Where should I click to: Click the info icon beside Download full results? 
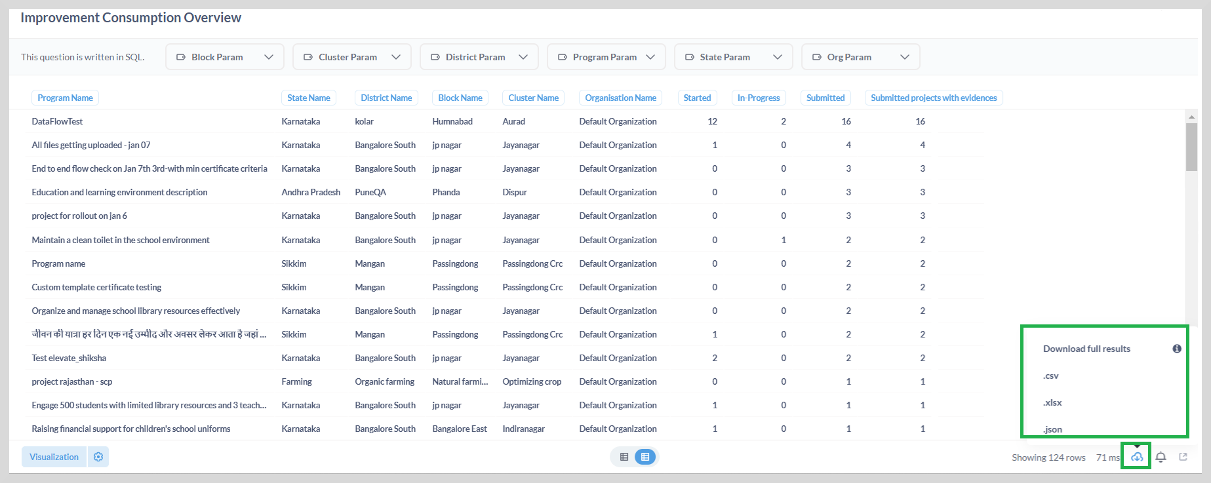click(1177, 349)
